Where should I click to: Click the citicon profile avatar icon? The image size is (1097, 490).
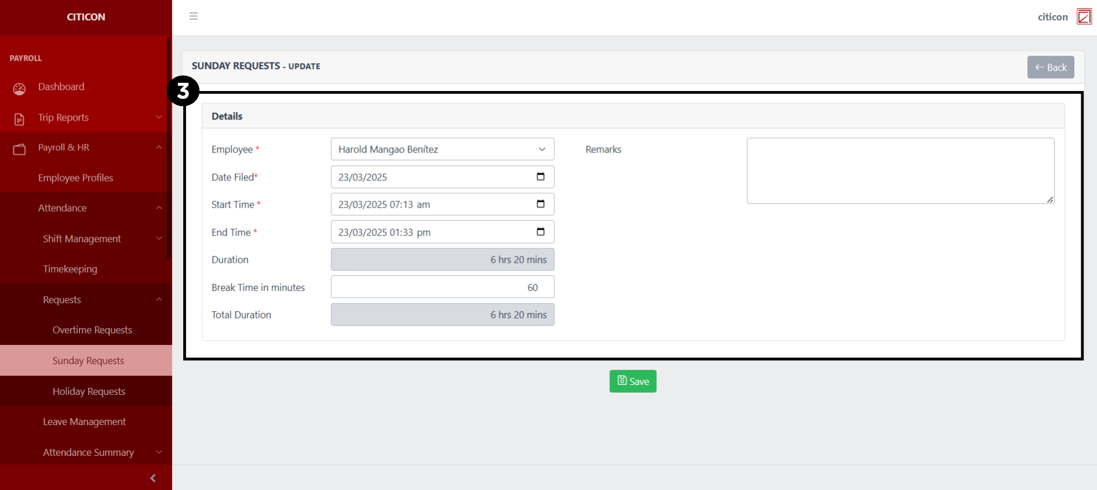click(1084, 17)
